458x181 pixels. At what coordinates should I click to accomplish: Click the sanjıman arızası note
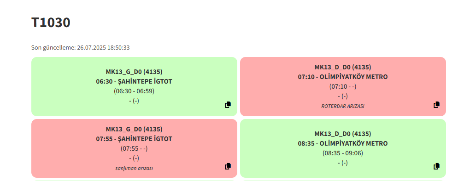click(134, 168)
